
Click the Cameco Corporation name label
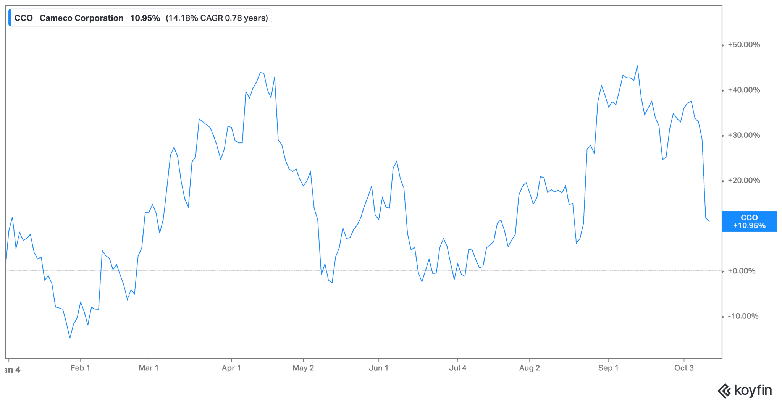81,18
